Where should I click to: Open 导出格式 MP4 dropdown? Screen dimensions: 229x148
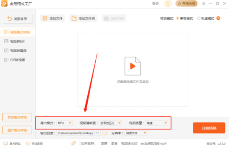tap(64, 123)
